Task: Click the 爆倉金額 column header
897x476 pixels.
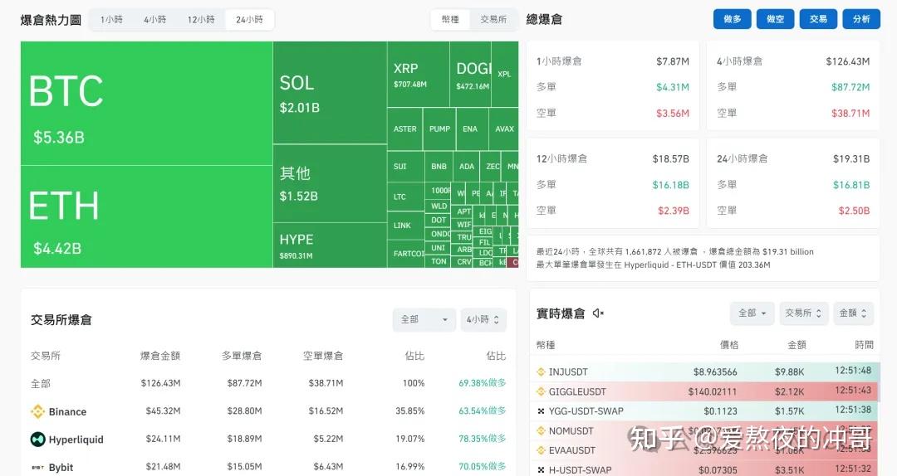Action: [x=160, y=356]
